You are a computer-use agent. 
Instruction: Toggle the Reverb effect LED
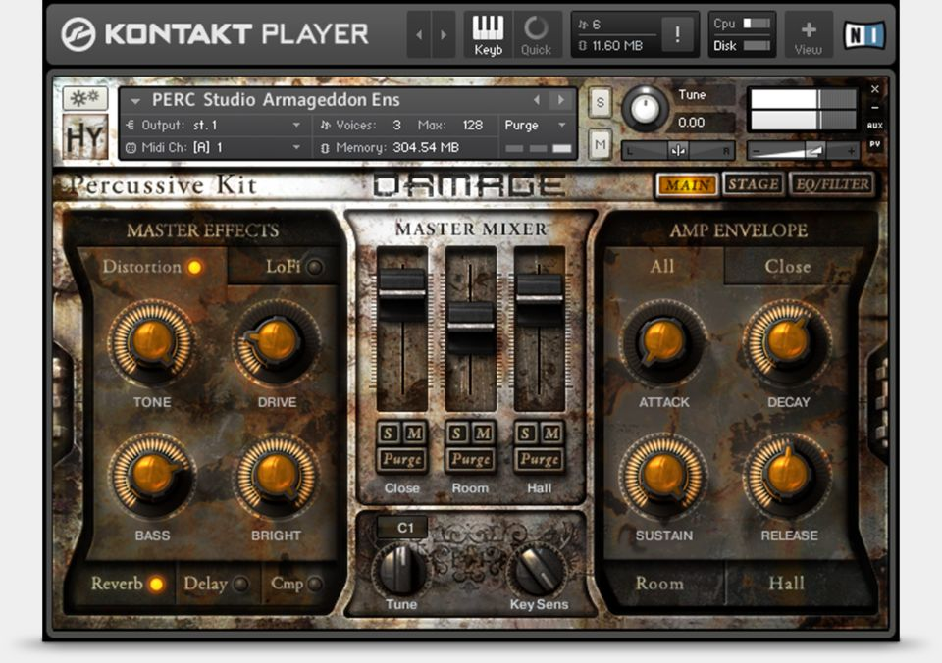coord(155,585)
